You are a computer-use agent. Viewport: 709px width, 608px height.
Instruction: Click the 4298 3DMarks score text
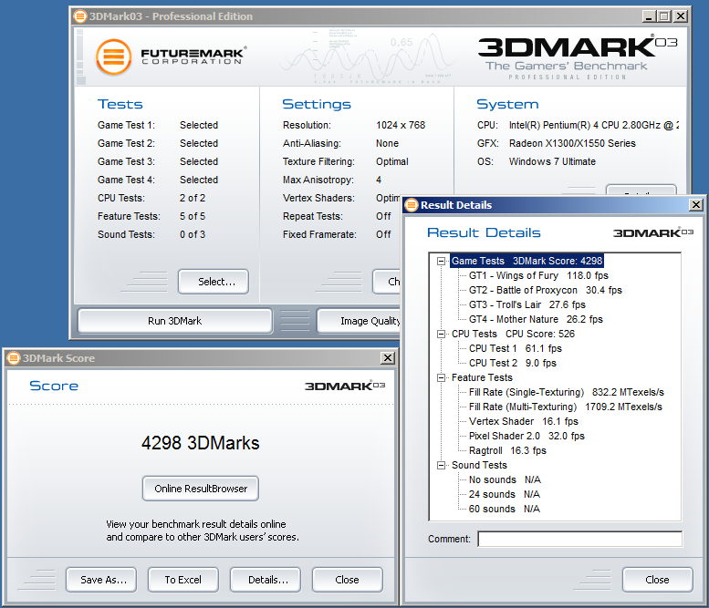(201, 443)
